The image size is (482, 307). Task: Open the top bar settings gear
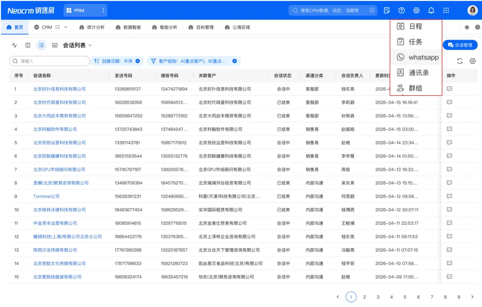pyautogui.click(x=416, y=10)
